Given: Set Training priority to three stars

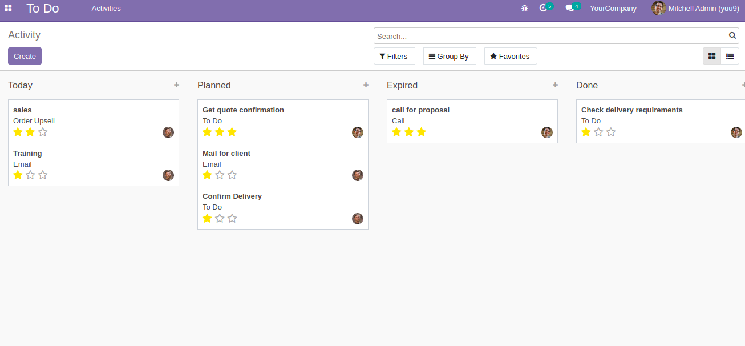Looking at the screenshot, I should pos(43,175).
